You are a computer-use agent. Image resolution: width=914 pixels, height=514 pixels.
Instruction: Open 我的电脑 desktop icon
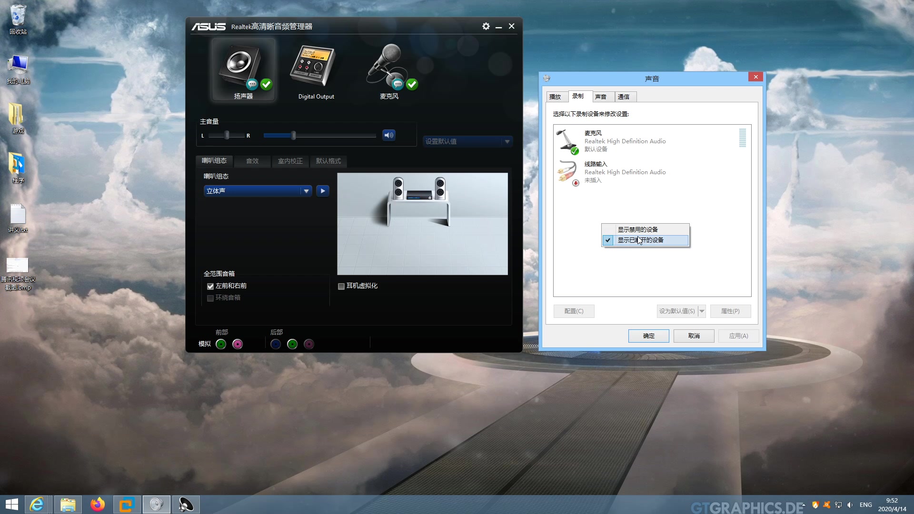(x=18, y=69)
